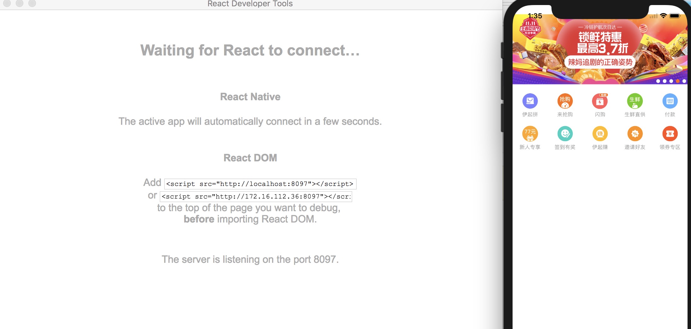Click the "React Native" section heading
Image resolution: width=691 pixels, height=329 pixels.
coord(250,97)
